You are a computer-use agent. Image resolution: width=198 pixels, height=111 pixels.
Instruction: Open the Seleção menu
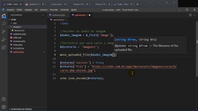click(28, 10)
